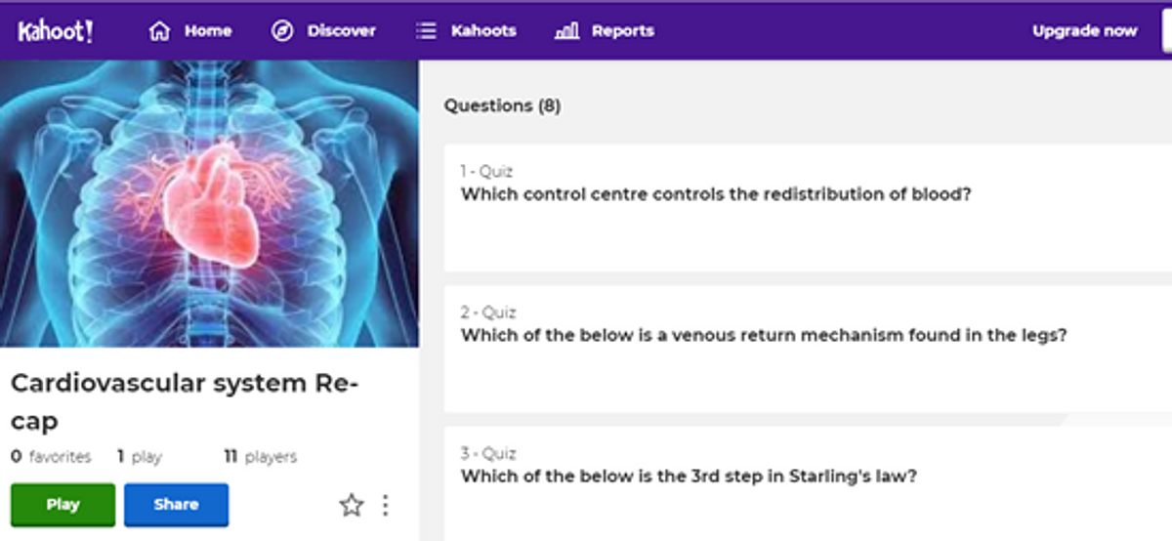Expand question 2 about venous return
1172x541 pixels.
pos(808,349)
